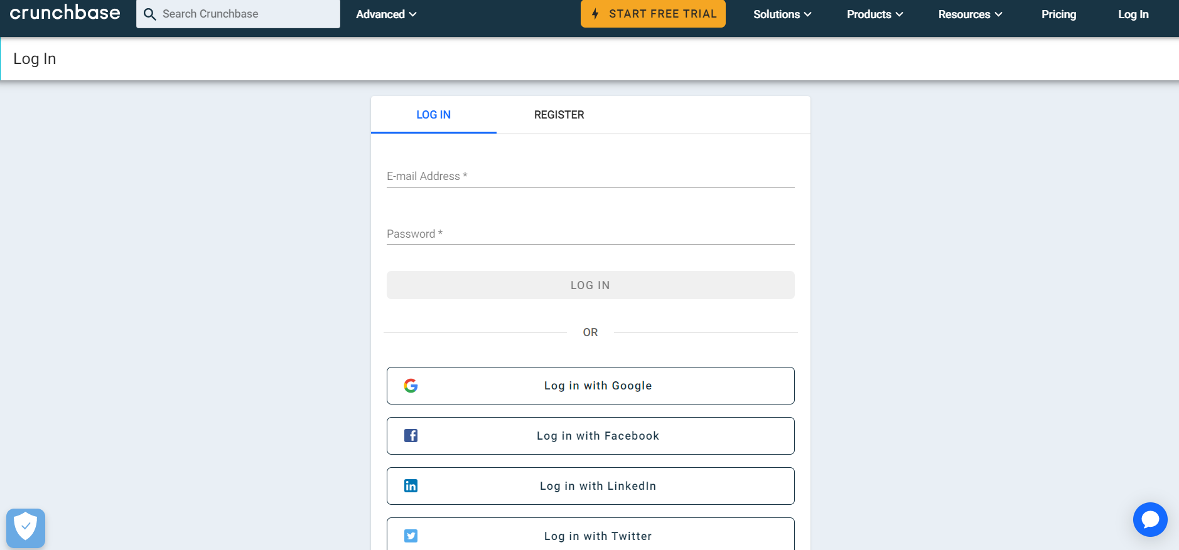
Task: Click the LinkedIn logo icon
Action: click(411, 486)
